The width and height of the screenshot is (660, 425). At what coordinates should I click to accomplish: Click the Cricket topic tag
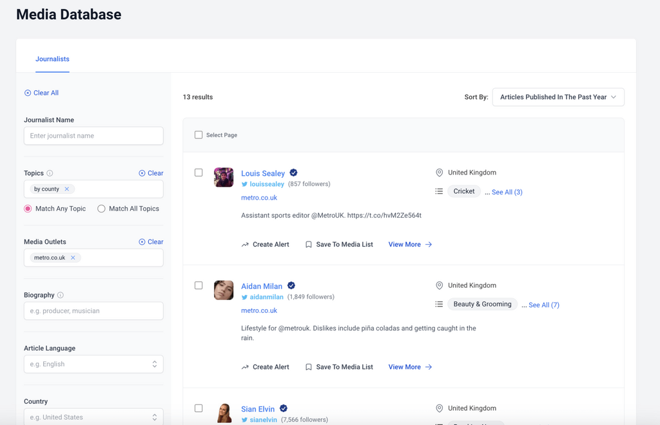pos(463,191)
